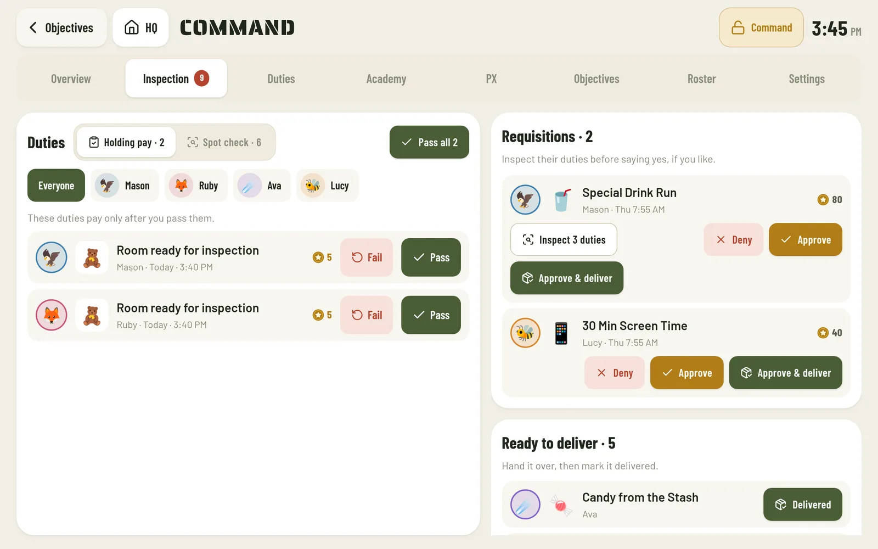Deny the Special Drink Run request
Screen dimensions: 878x549
pos(733,239)
